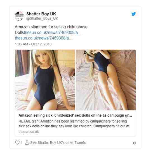Click the 'Amazon slammed for selling' tweet text
156x152 pixels.
coord(51,27)
